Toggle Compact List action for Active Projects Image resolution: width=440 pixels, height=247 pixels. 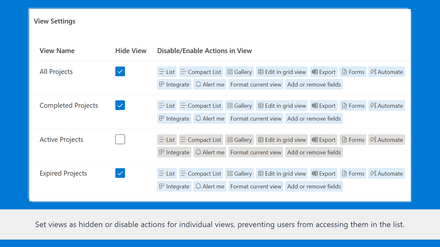click(201, 140)
